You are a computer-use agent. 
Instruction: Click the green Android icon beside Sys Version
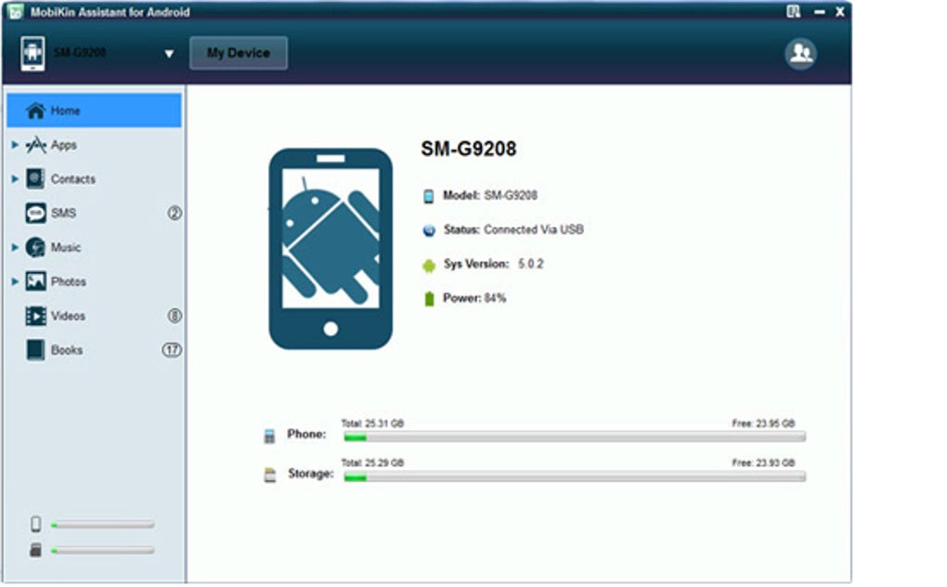[429, 265]
